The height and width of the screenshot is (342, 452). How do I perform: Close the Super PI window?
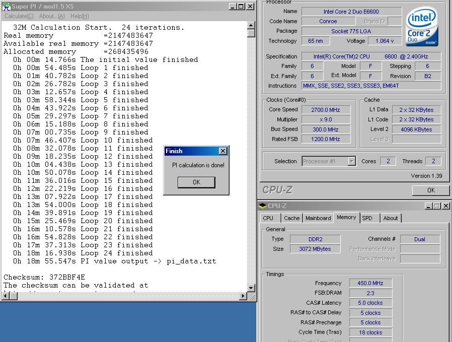pyautogui.click(x=251, y=7)
